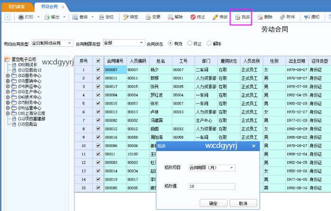Uncheck the checkbox in row 1
This screenshot has width=331, height=211.
pos(98,70)
